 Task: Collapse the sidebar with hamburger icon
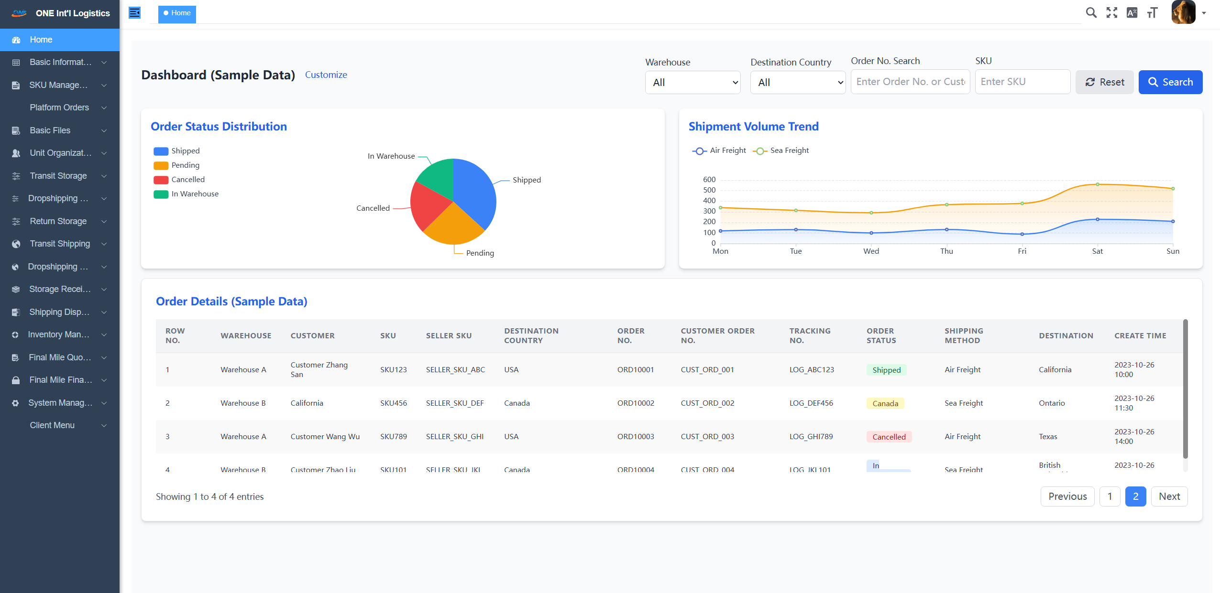coord(135,13)
